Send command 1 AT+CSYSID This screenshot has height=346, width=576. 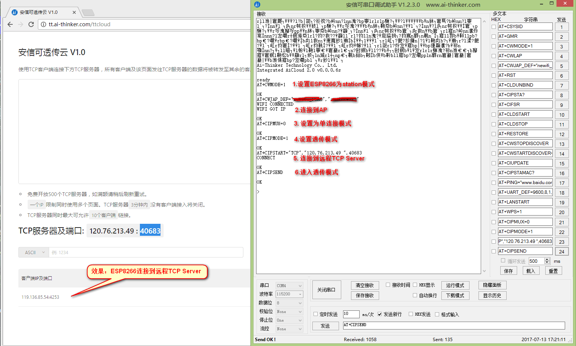(561, 27)
